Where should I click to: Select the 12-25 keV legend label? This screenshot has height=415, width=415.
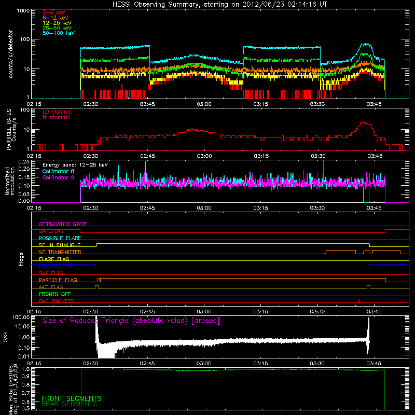tap(57, 23)
